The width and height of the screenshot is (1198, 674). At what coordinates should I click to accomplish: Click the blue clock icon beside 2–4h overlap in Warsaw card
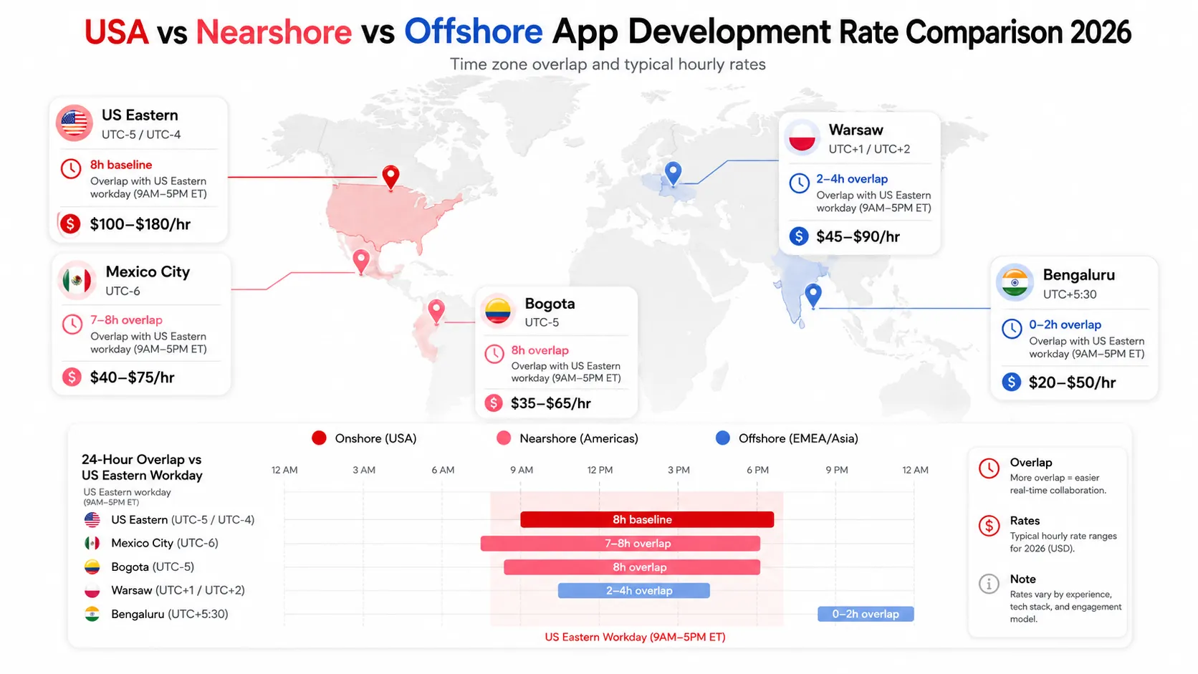pyautogui.click(x=799, y=183)
